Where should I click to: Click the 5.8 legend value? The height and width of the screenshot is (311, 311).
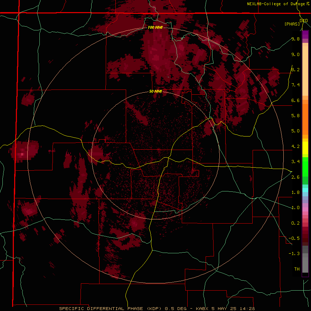tap(295, 116)
